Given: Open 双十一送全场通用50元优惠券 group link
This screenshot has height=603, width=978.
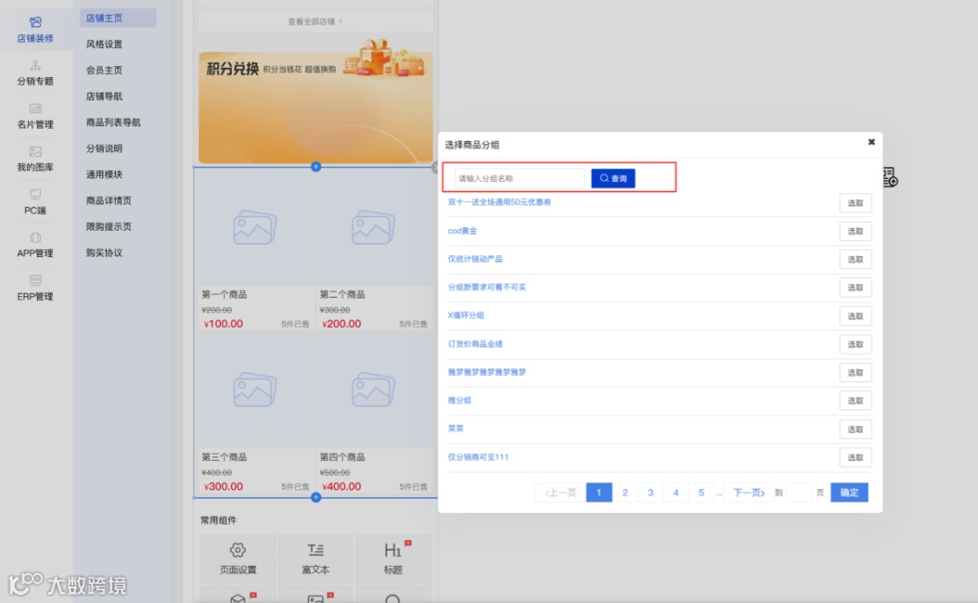Looking at the screenshot, I should tap(499, 202).
